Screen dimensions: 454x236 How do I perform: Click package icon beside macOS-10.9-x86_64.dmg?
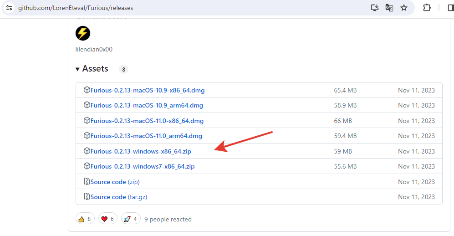(87, 90)
